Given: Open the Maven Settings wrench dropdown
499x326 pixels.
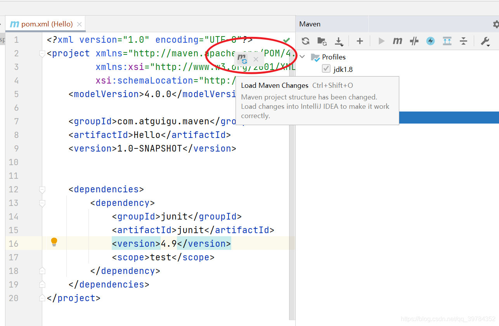Looking at the screenshot, I should coord(485,41).
